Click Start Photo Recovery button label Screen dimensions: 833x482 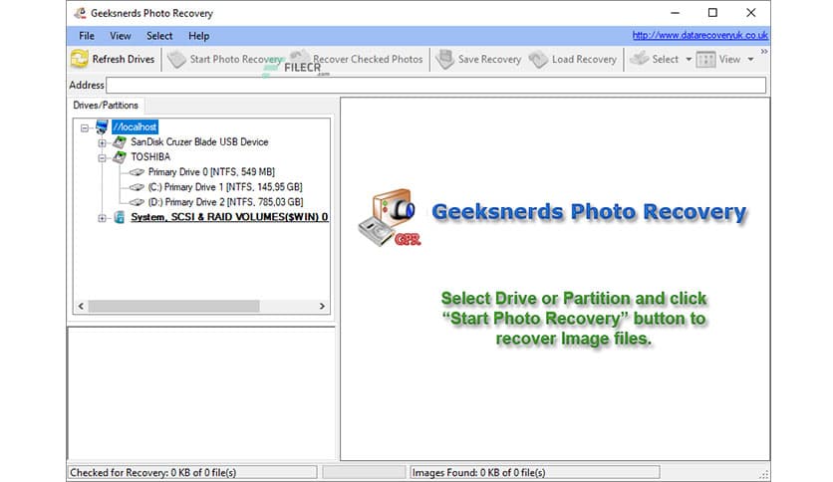click(x=236, y=59)
